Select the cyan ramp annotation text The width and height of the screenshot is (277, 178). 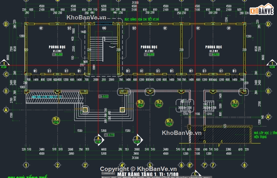pos(47,97)
